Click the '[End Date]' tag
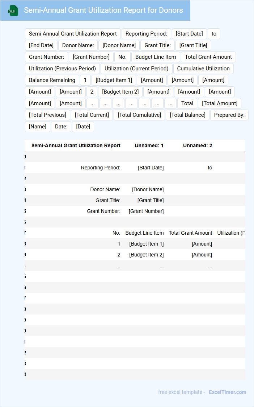 pos(41,45)
